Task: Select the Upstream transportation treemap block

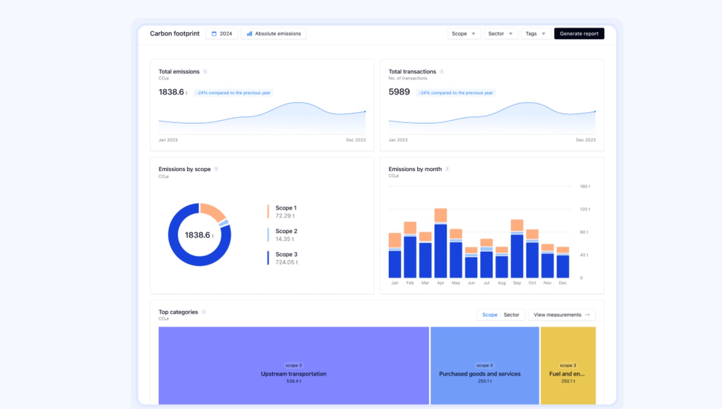Action: (293, 366)
